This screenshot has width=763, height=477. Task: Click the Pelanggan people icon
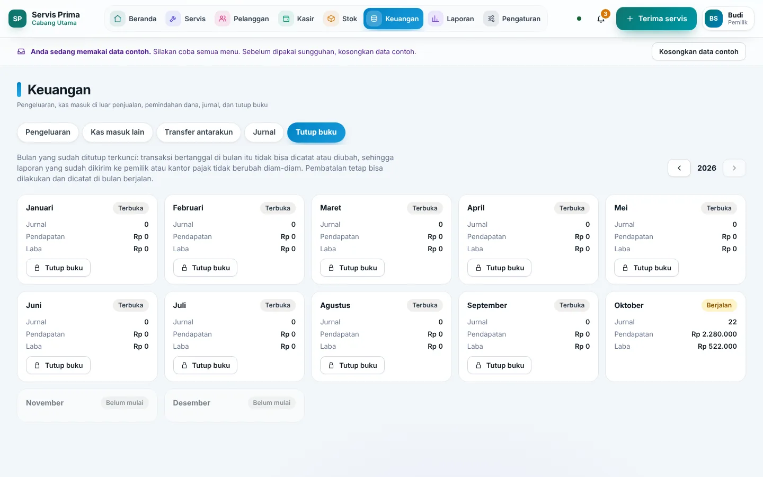[223, 19]
